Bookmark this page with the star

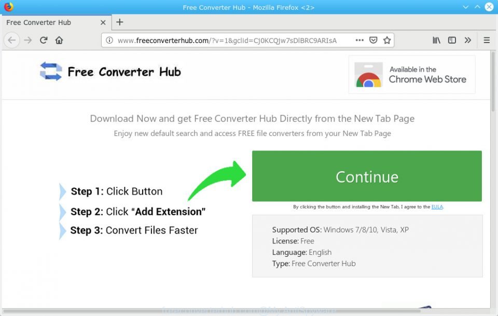(x=387, y=40)
